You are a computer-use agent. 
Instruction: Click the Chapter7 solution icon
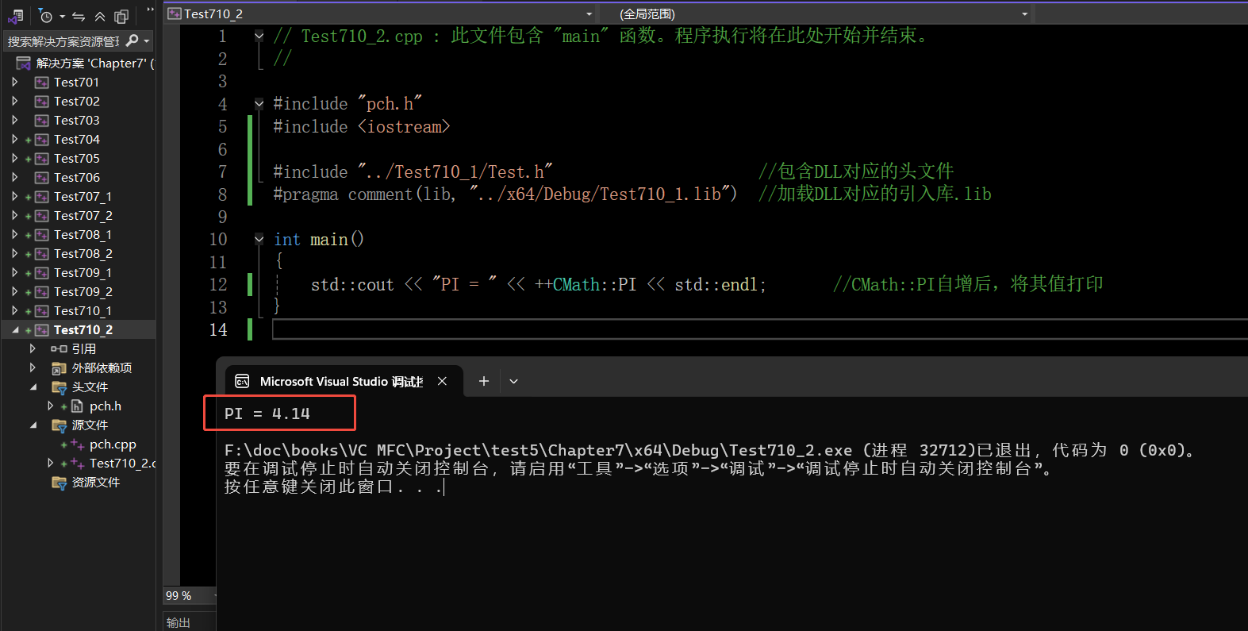[x=24, y=63]
